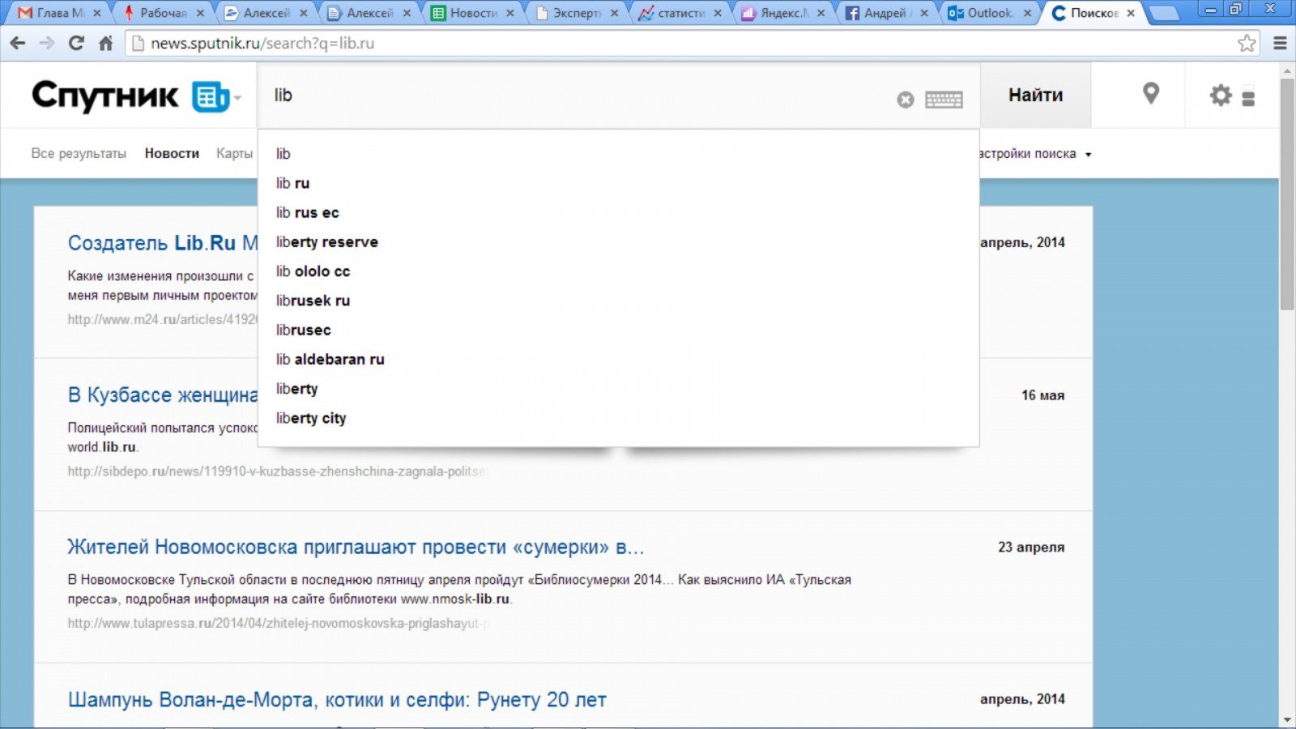
Task: Reload the page with refresh icon
Action: point(76,44)
